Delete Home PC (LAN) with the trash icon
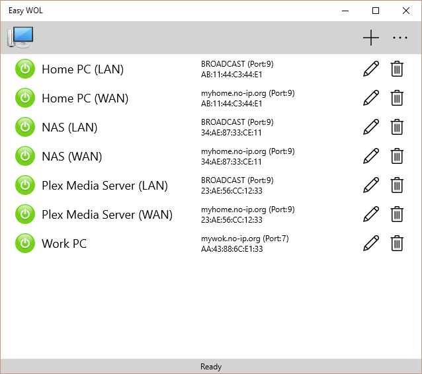 point(397,69)
